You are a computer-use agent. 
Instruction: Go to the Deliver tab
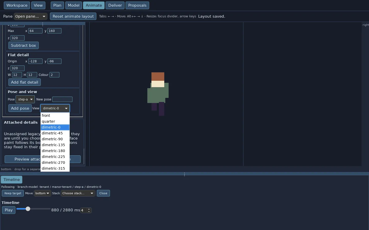[115, 5]
